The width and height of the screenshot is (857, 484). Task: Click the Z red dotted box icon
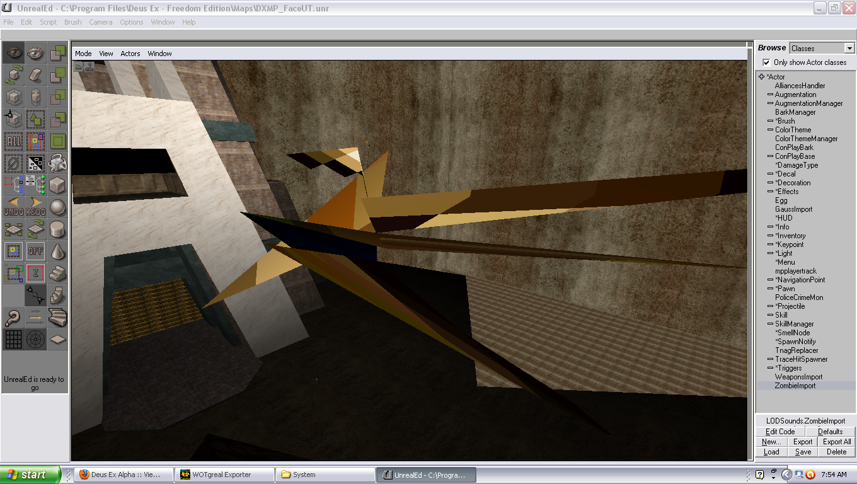coord(36,273)
